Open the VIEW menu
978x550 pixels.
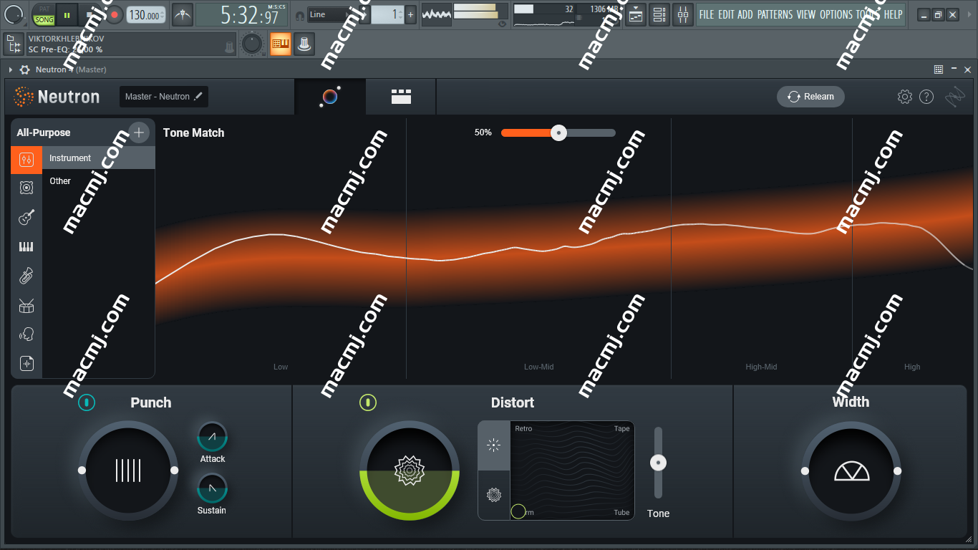[x=806, y=14]
